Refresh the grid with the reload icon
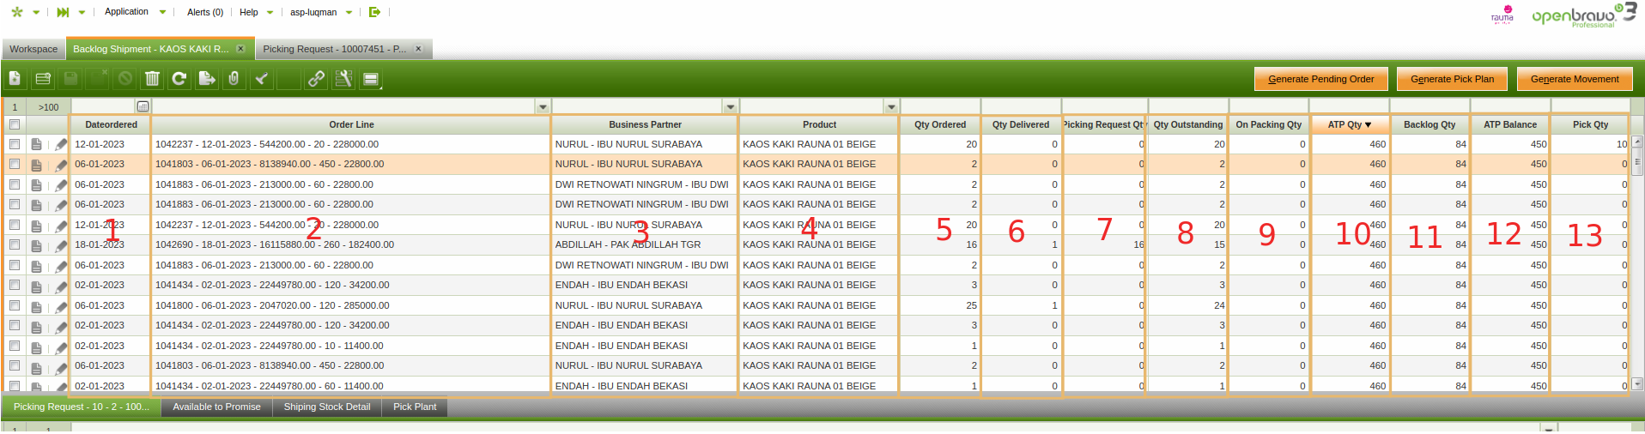Image resolution: width=1645 pixels, height=434 pixels. click(x=179, y=79)
